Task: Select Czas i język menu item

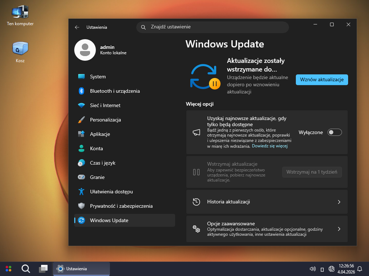Action: [x=102, y=163]
